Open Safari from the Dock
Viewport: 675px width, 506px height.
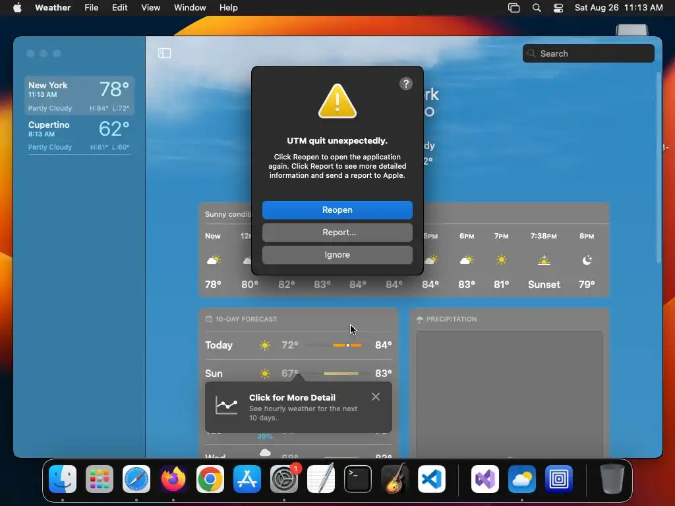136,479
